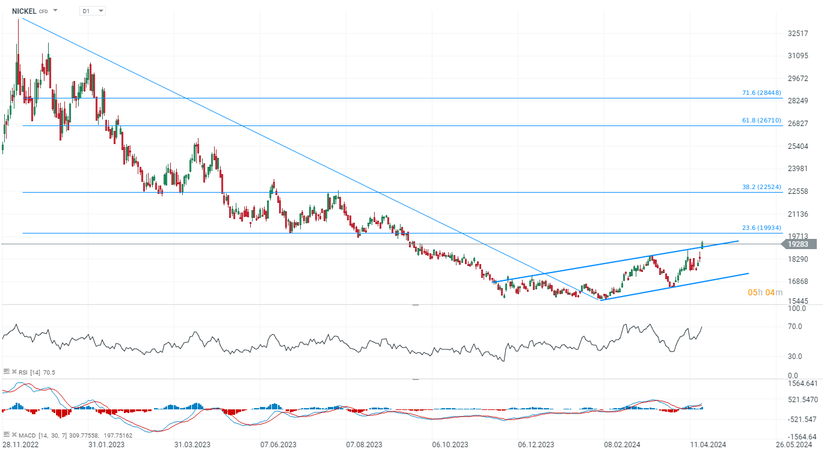Image resolution: width=824 pixels, height=455 pixels.
Task: Select the NICKEL symbol name
Action: click(24, 11)
